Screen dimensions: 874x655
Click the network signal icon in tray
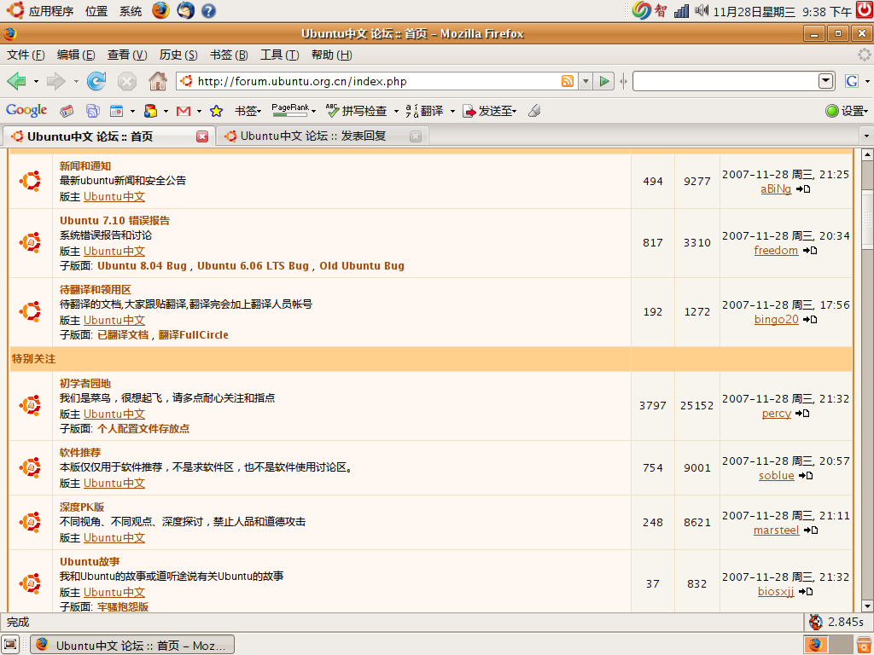pyautogui.click(x=681, y=10)
